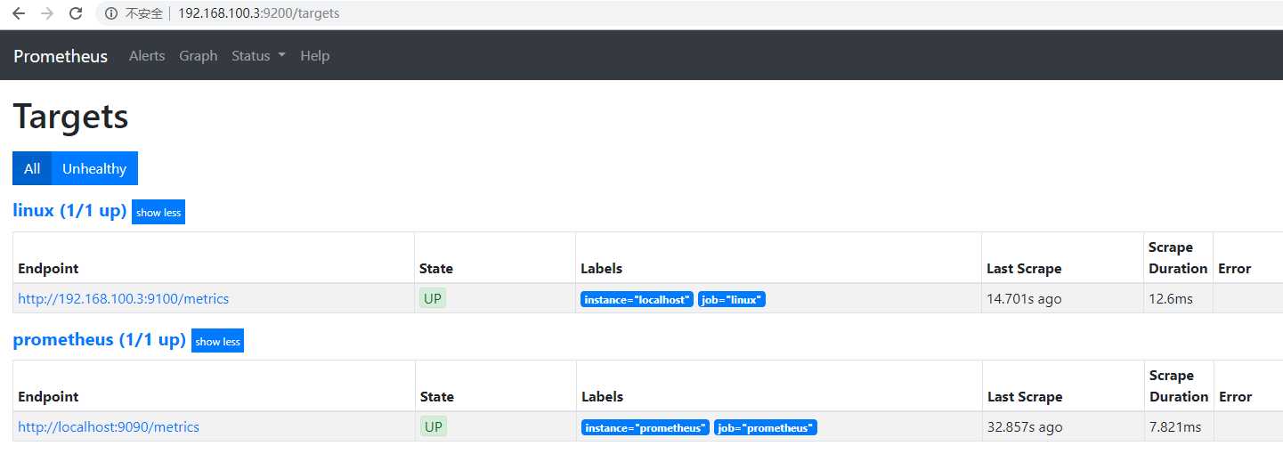
Task: Click the not-secure site info icon
Action: point(111,13)
